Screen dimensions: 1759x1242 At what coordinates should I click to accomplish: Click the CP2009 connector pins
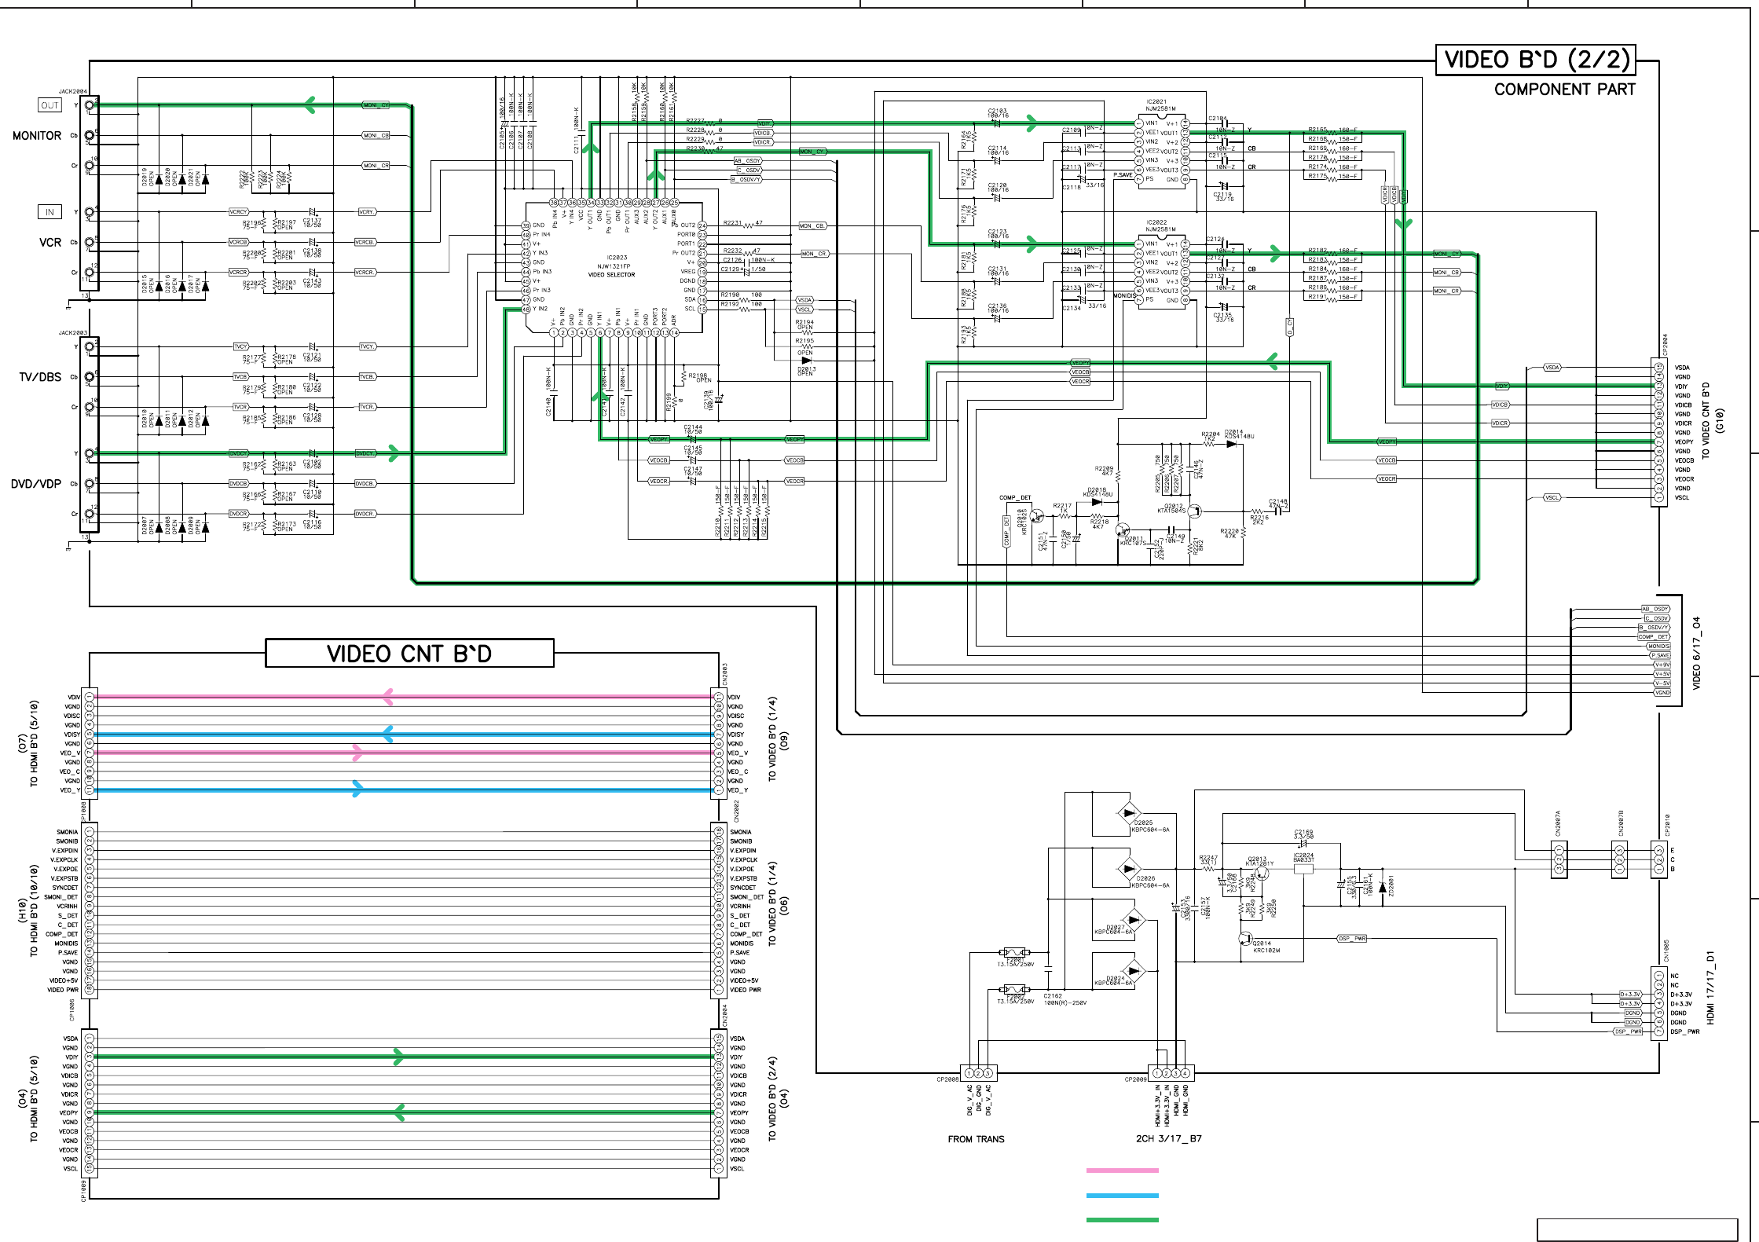1171,1073
